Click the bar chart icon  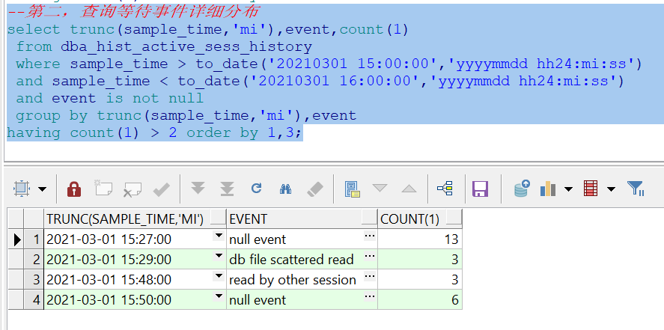pyautogui.click(x=548, y=189)
